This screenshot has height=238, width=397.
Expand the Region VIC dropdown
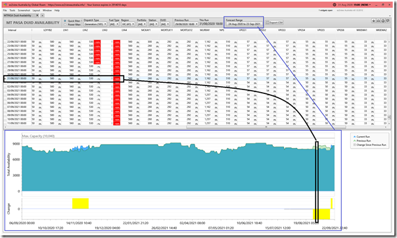coord(128,24)
